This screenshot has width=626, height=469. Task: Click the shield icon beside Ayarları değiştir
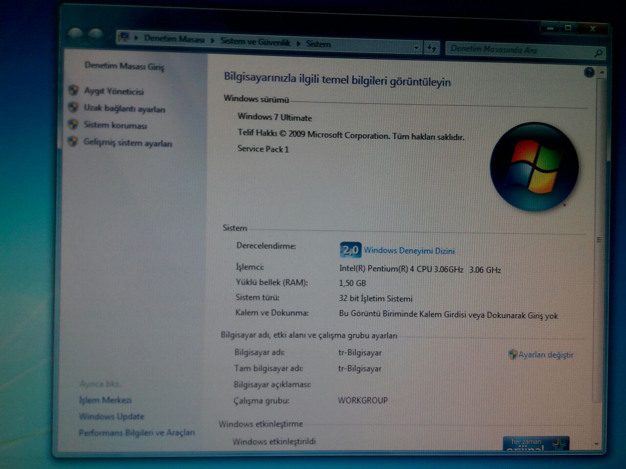pyautogui.click(x=513, y=354)
